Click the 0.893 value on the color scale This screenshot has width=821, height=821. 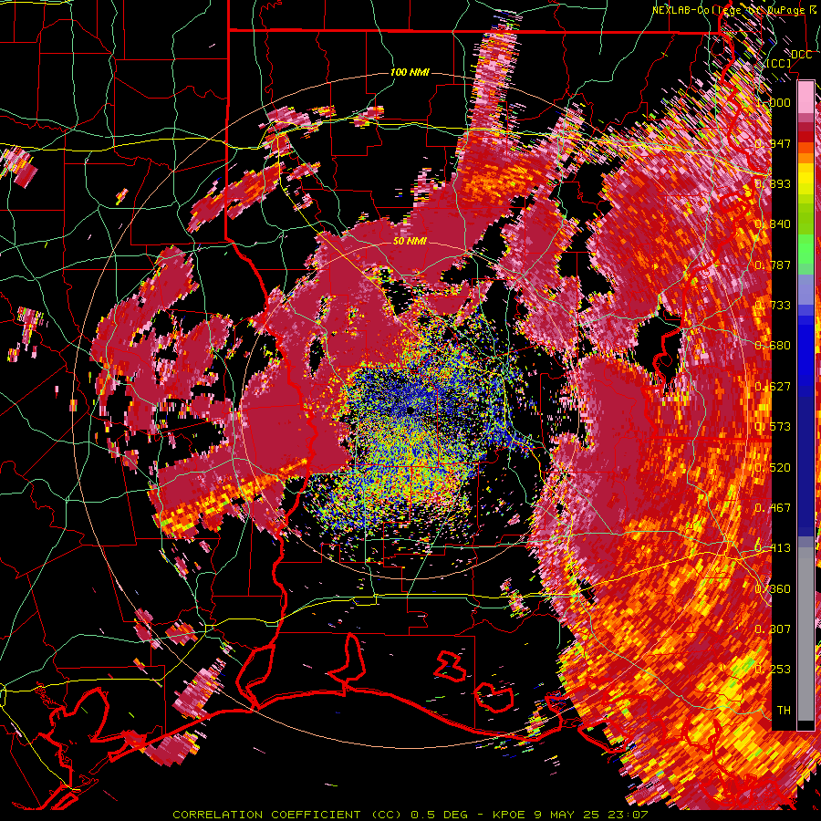[x=773, y=183]
